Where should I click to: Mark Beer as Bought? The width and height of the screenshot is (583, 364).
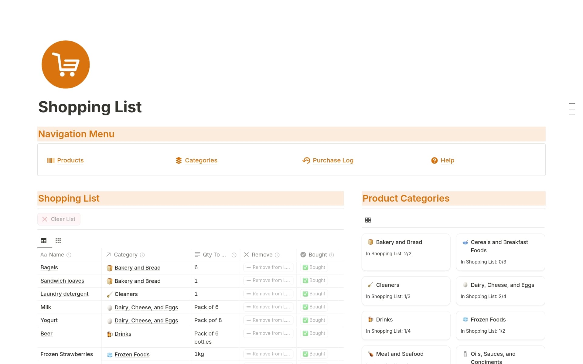314,333
